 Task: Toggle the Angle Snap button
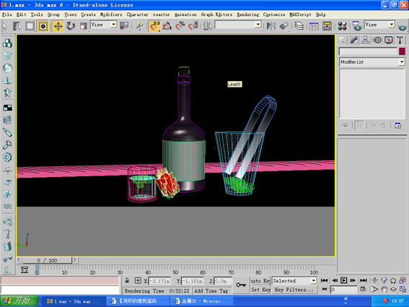pos(167,26)
